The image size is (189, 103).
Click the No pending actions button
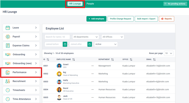click(x=175, y=4)
